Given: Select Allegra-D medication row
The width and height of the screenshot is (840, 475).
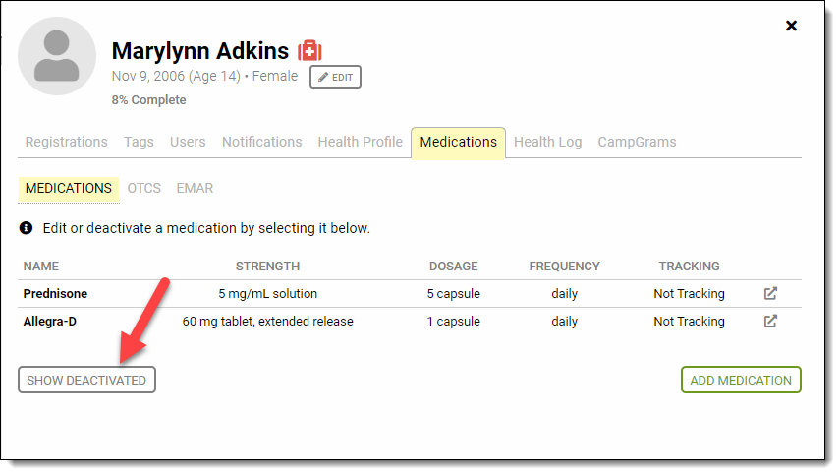Looking at the screenshot, I should coord(50,321).
